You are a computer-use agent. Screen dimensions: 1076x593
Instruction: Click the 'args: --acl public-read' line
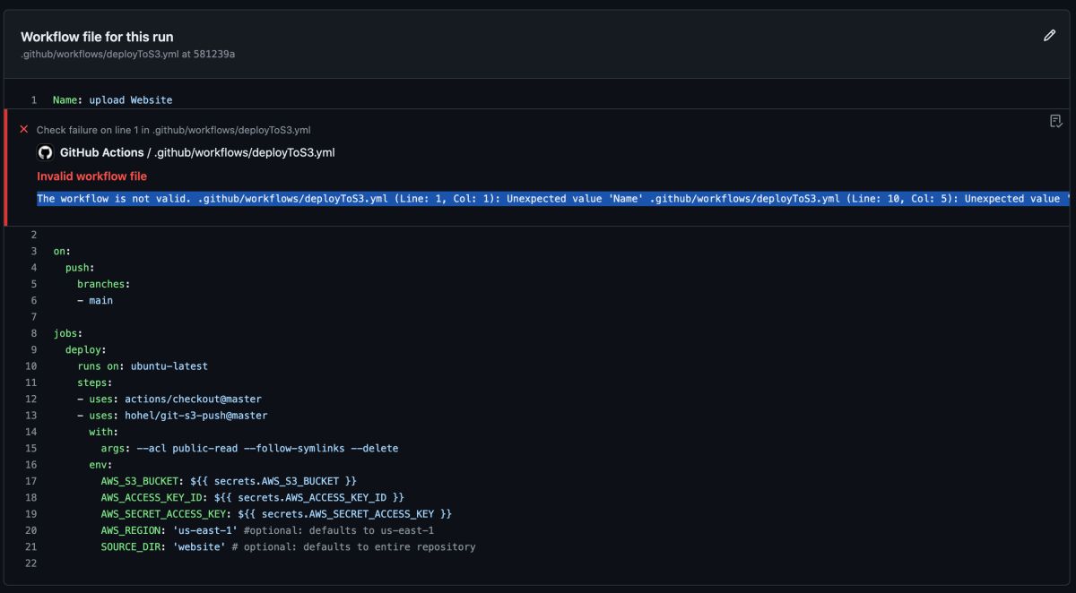(x=249, y=448)
